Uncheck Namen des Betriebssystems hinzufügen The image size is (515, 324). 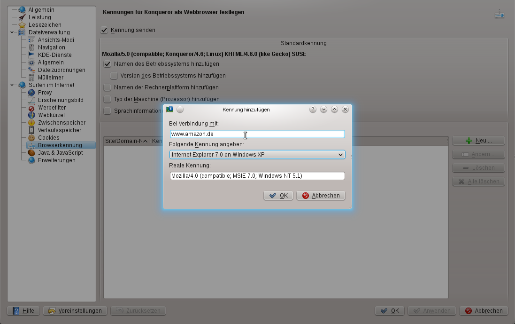point(108,64)
